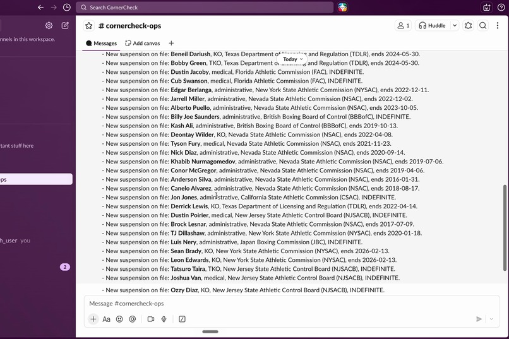This screenshot has width=509, height=339.
Task: Click the Jon Jones suspension entry
Action: (x=249, y=197)
